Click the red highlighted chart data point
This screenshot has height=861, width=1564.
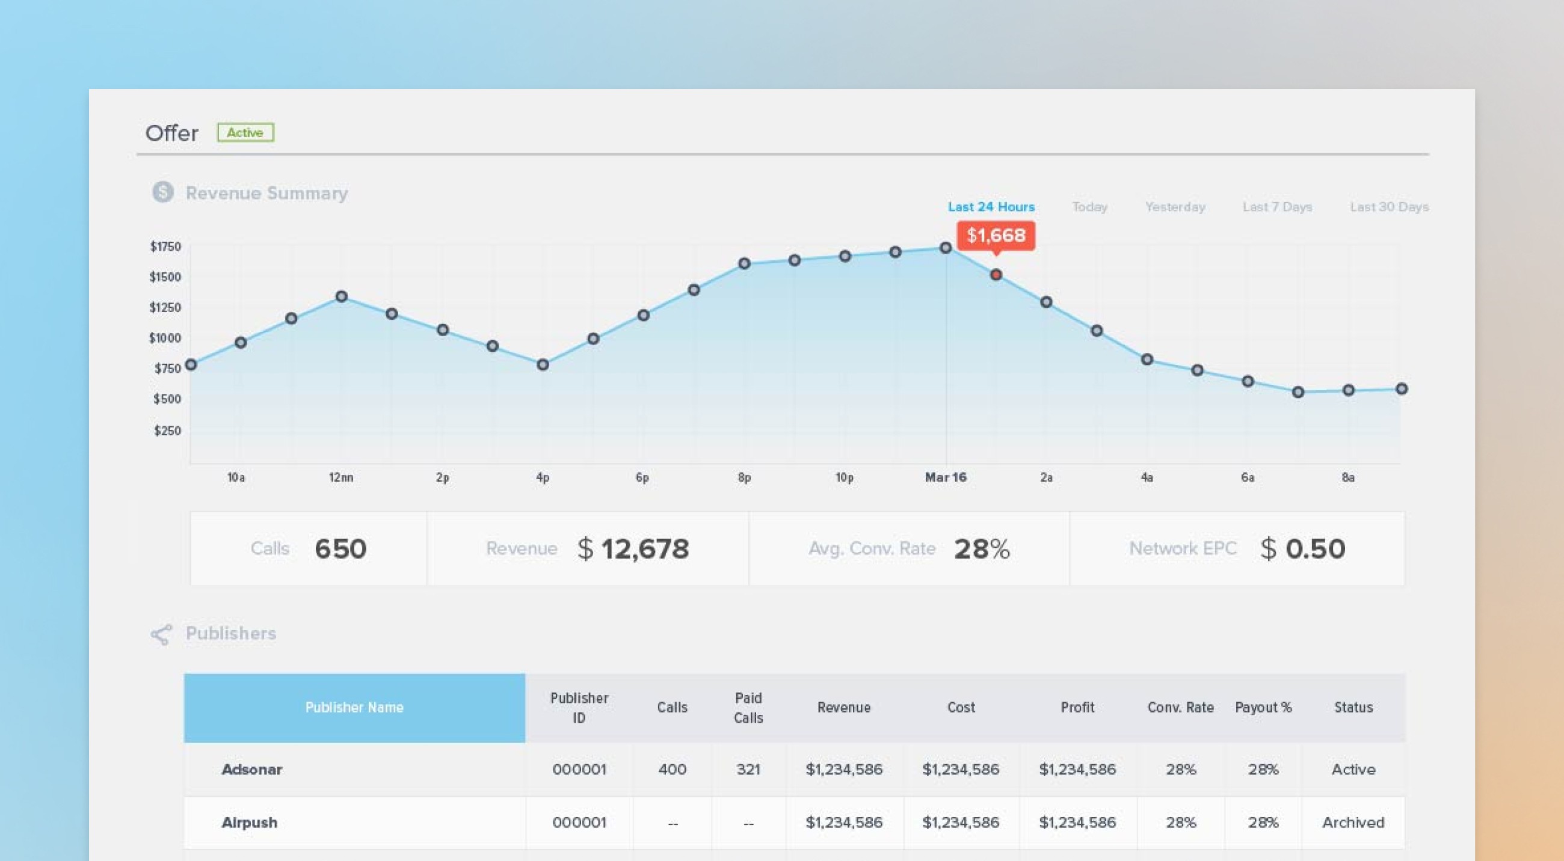pyautogui.click(x=996, y=275)
